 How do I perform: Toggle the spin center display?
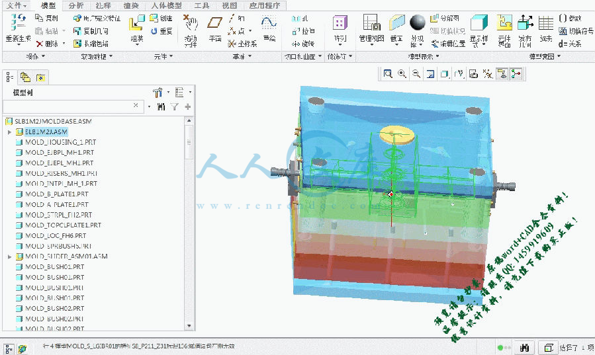[516, 74]
